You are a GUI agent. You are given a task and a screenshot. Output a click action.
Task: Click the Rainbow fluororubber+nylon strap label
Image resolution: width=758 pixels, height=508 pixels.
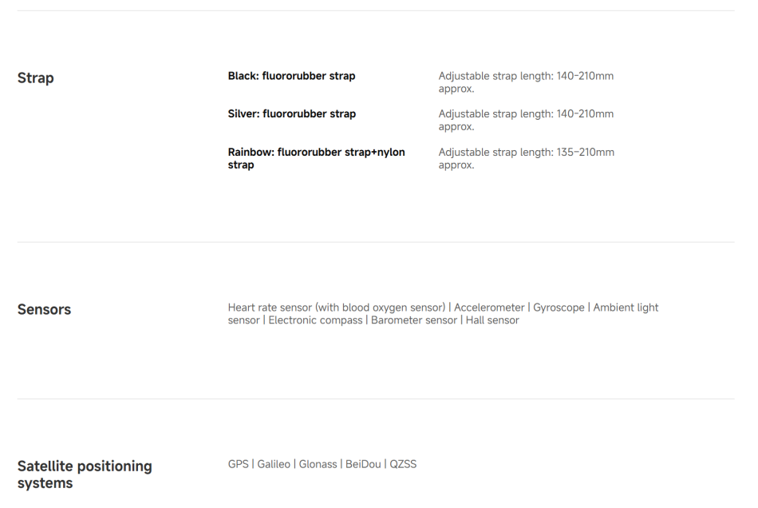point(316,158)
